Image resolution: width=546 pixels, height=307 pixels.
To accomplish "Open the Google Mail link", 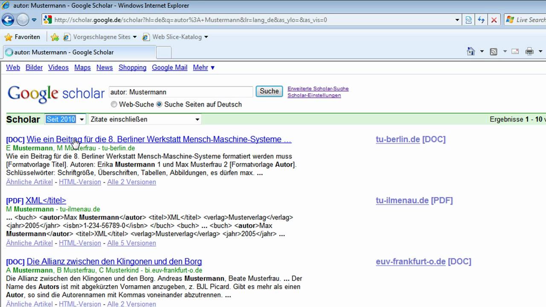I will pyautogui.click(x=170, y=67).
